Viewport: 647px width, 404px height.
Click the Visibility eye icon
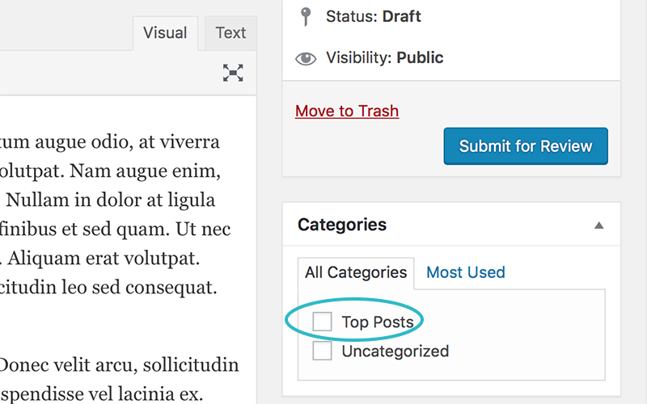(306, 58)
